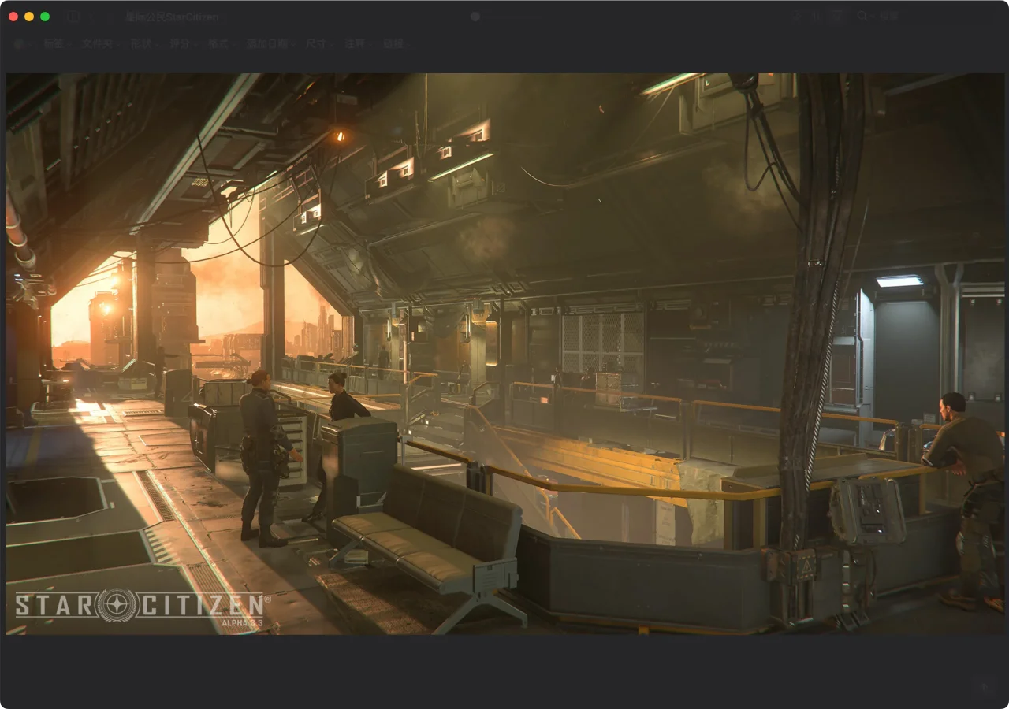
Task: Enter full screen with green button
Action: coord(45,17)
